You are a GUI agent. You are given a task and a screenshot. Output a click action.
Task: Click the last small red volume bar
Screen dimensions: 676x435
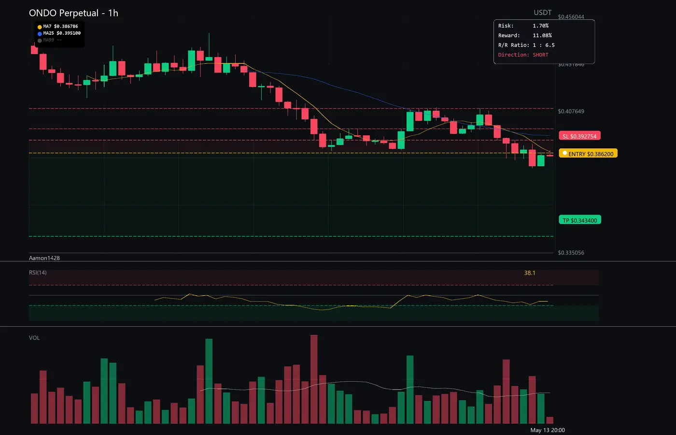tap(549, 420)
